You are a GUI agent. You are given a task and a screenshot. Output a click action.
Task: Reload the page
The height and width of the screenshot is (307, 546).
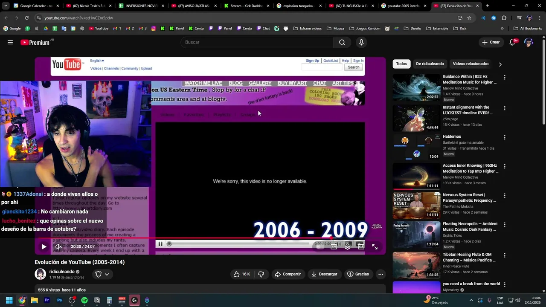point(26,18)
